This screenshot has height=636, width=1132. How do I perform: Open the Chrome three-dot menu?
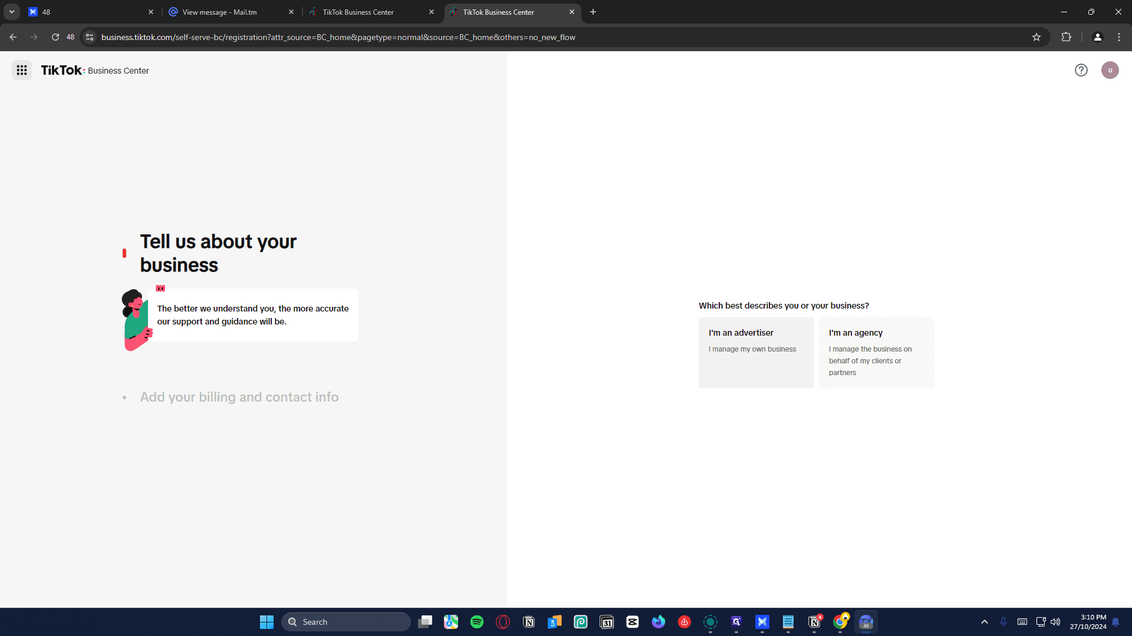1119,37
